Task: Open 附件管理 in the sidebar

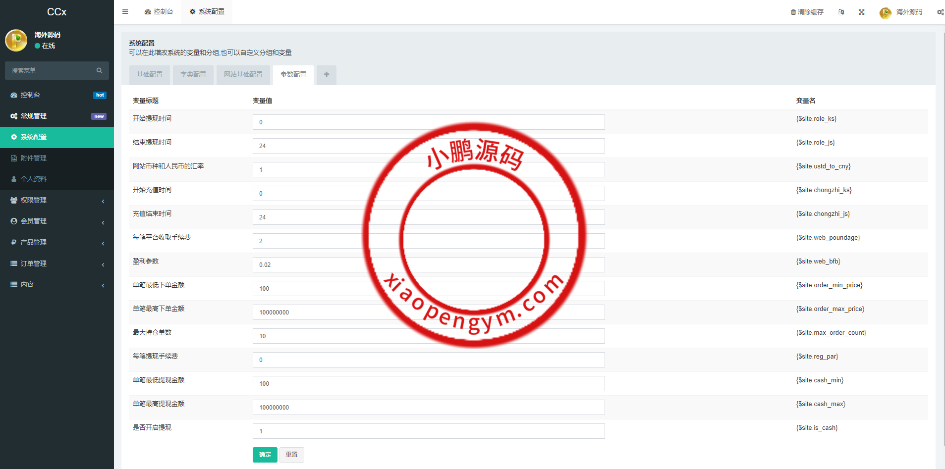Action: [34, 158]
